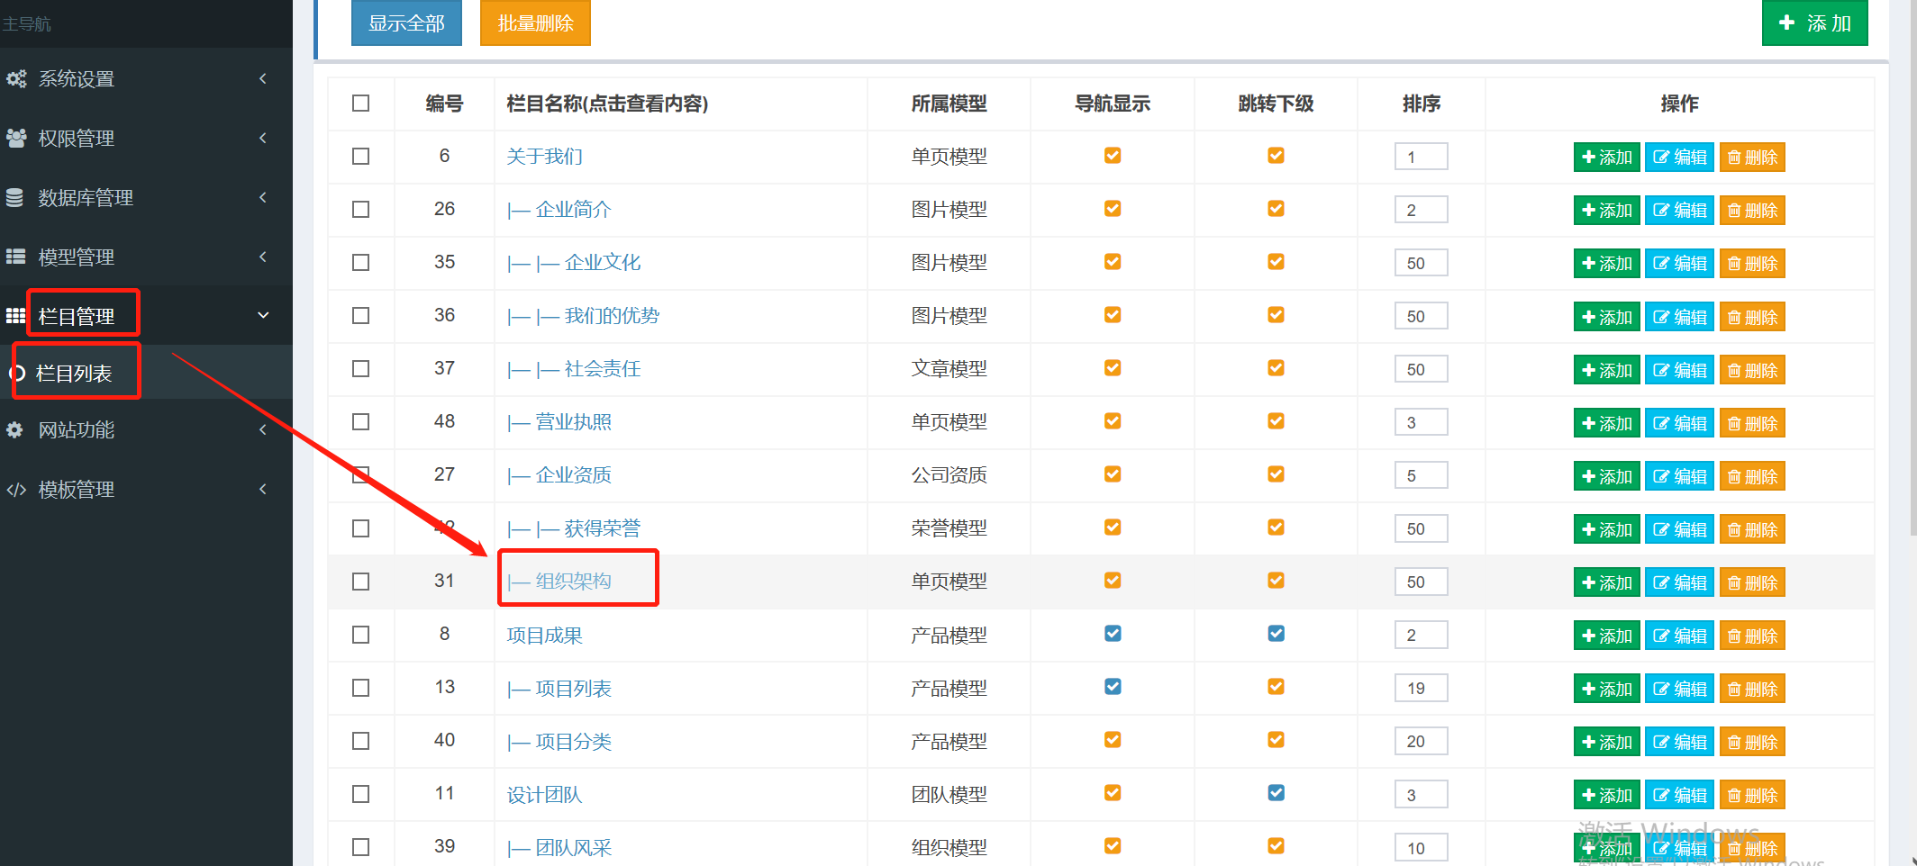
Task: Click 添加 in the 我们的优势 row
Action: pyautogui.click(x=1607, y=317)
